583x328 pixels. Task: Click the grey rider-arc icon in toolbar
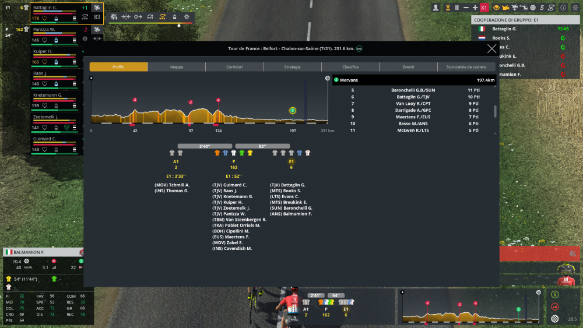150,17
